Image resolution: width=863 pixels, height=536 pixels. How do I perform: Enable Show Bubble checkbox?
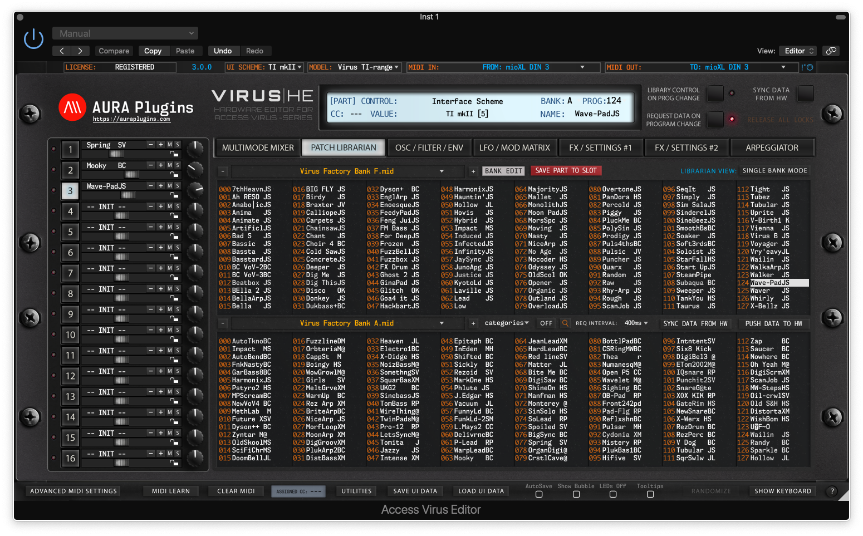pyautogui.click(x=576, y=494)
